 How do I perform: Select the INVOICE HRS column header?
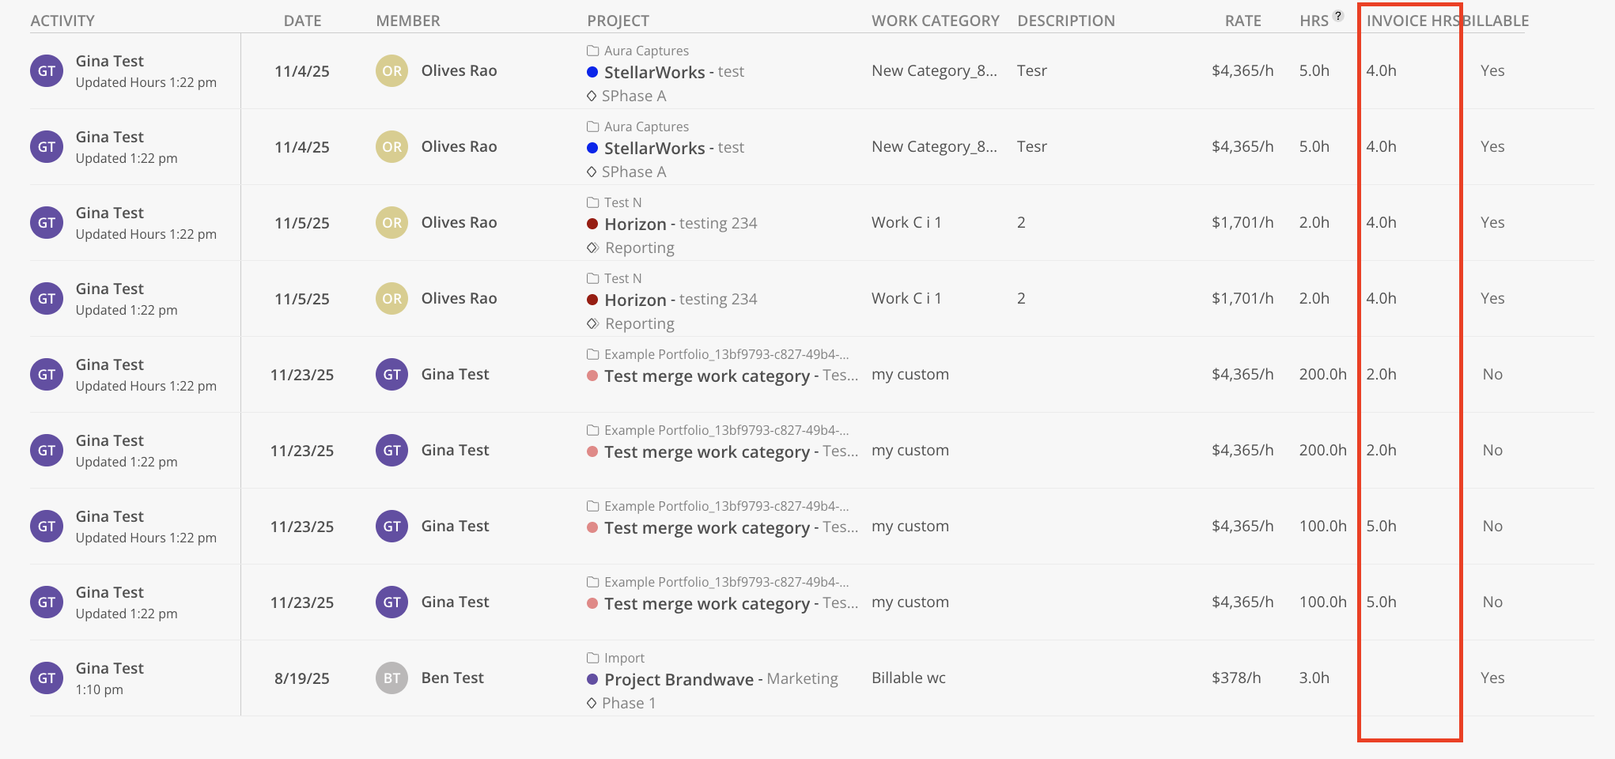point(1411,21)
